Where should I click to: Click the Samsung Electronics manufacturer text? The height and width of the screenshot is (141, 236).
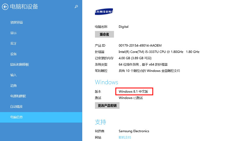(134, 131)
